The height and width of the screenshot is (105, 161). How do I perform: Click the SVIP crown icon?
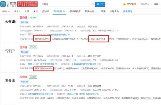pyautogui.click(x=124, y=4)
